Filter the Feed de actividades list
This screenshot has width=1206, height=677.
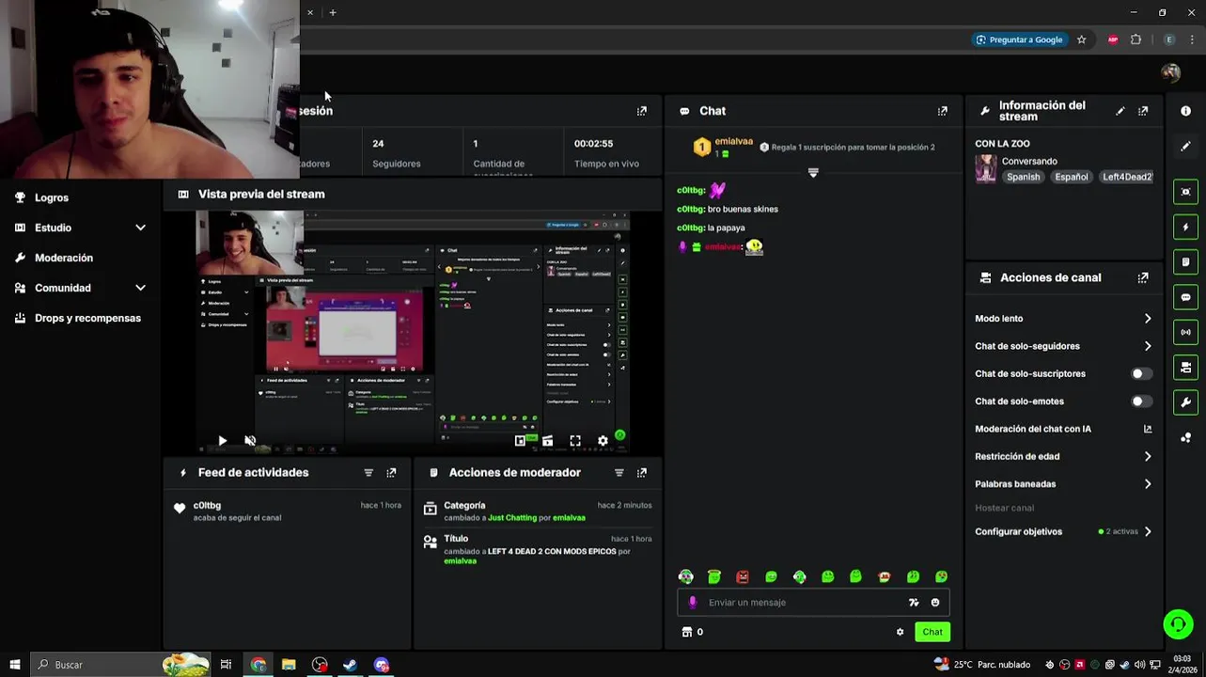tap(368, 473)
